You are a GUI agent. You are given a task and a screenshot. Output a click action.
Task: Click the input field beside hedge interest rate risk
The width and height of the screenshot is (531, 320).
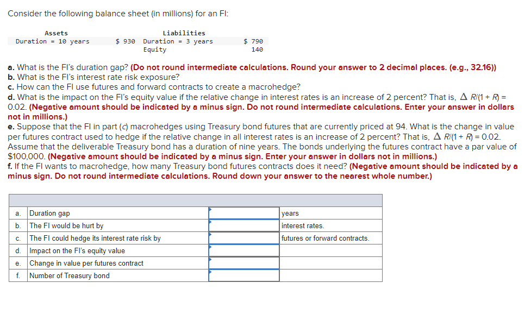(x=243, y=238)
